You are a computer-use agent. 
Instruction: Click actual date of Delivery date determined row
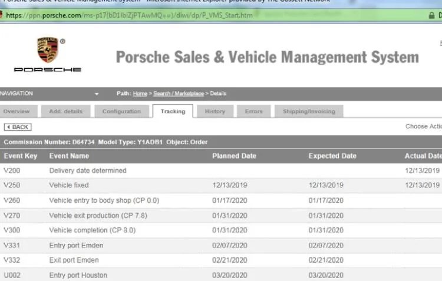coord(423,170)
